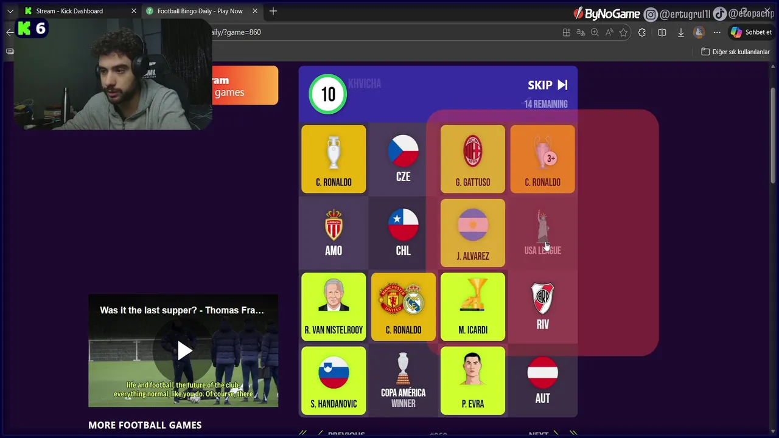Screen dimensions: 779x438
Task: Select the P. Evra teammate cell
Action: [x=473, y=381]
